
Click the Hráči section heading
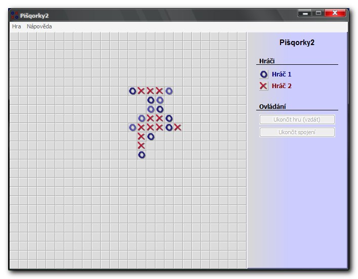click(x=267, y=61)
